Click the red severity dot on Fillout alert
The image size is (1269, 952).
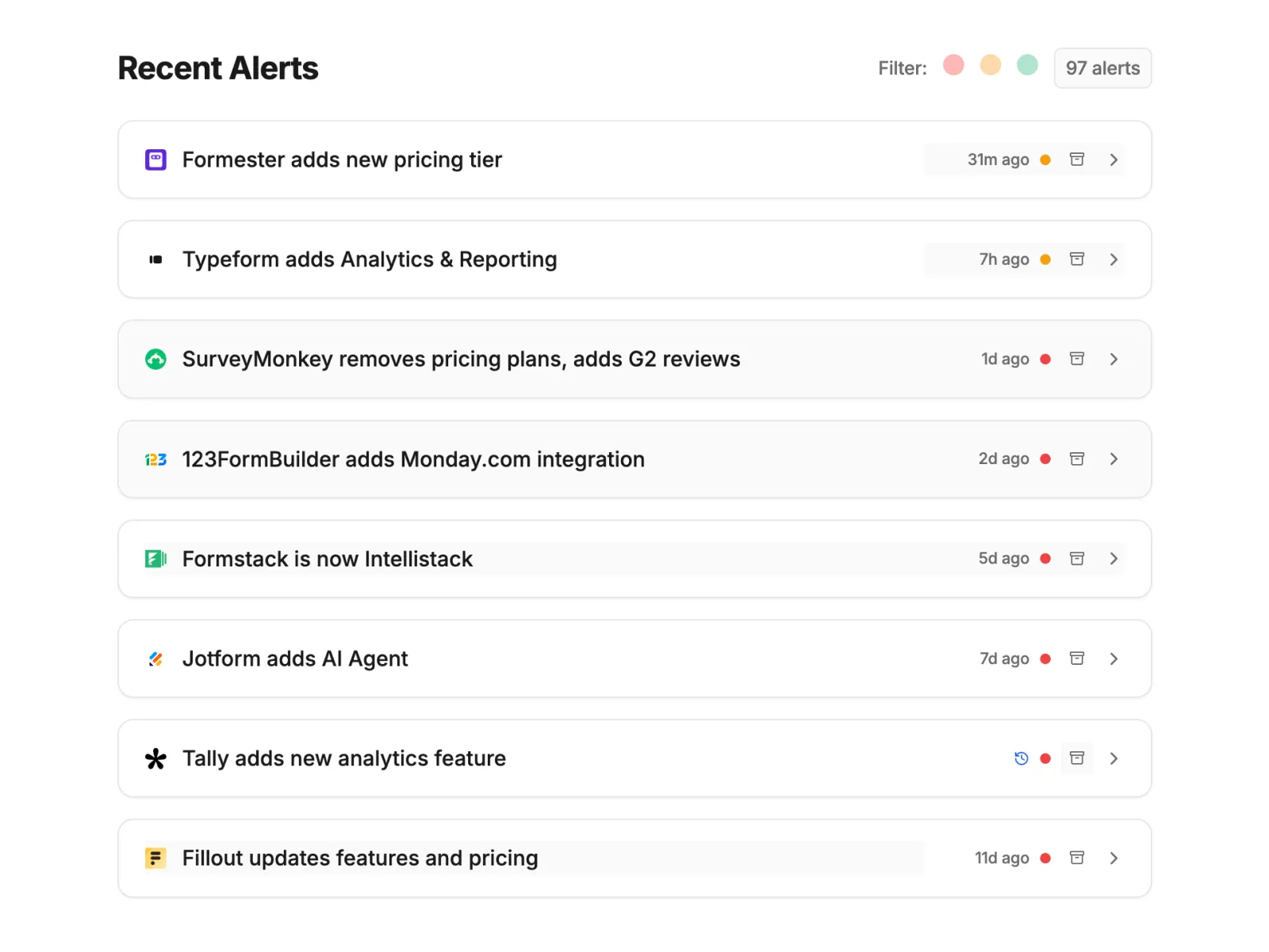(1045, 858)
